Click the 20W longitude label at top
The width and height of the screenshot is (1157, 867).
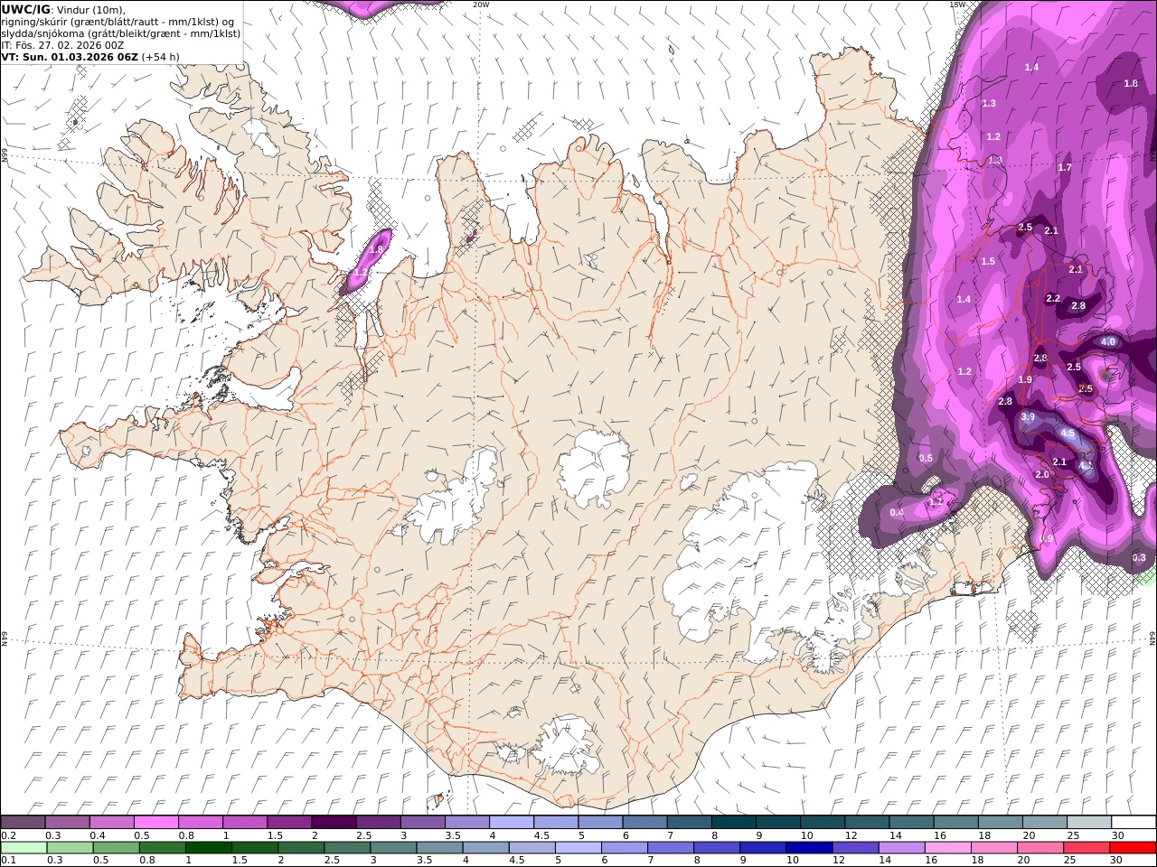[x=481, y=5]
